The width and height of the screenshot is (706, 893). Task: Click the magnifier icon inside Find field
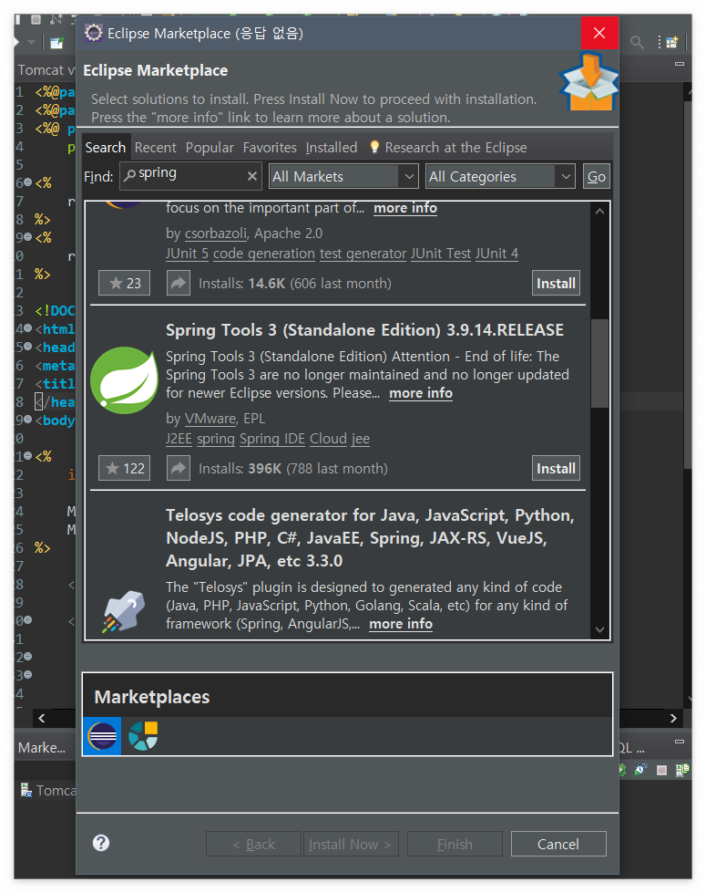coord(129,175)
